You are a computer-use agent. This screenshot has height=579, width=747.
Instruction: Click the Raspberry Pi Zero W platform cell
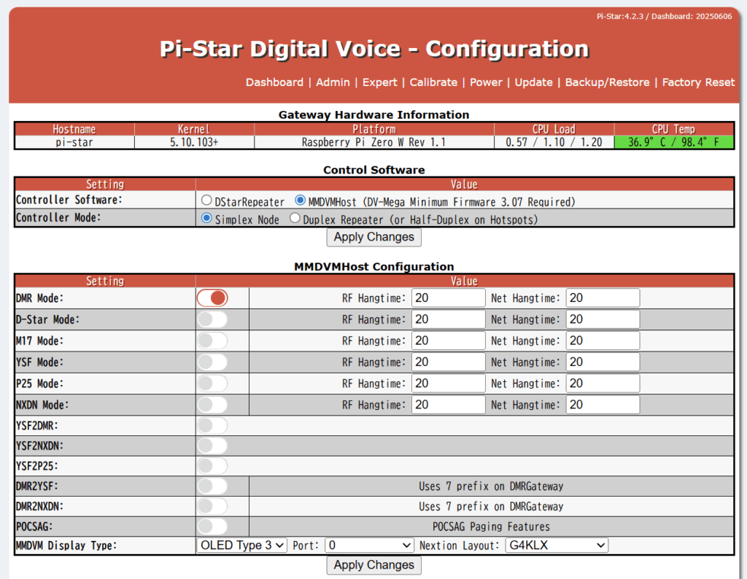(x=374, y=142)
